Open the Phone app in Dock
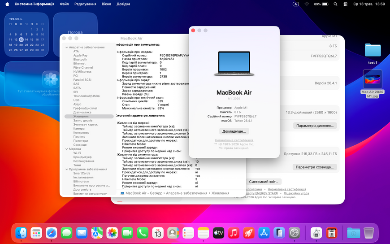The height and width of the screenshot is (244, 390). 143,233
